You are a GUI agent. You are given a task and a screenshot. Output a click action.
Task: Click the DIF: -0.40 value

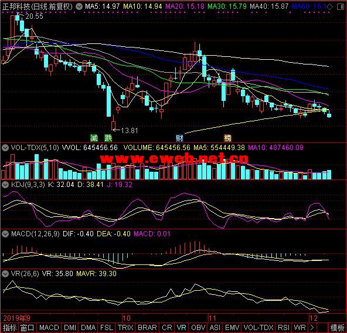pos(78,234)
